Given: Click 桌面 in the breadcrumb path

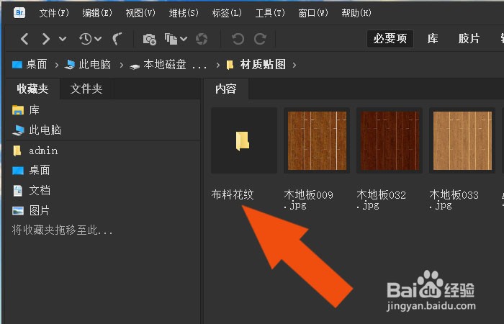Looking at the screenshot, I should (36, 65).
